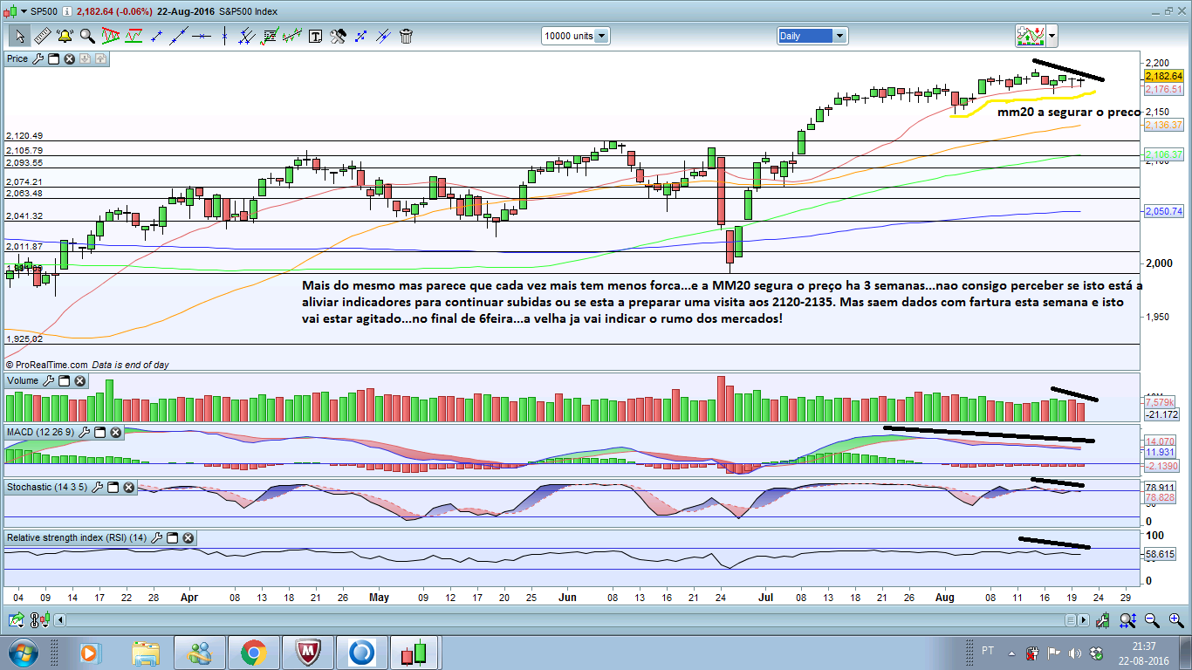This screenshot has height=670, width=1192.
Task: Click the chart properties wrench-candlestick icon
Action: pyautogui.click(x=1103, y=620)
